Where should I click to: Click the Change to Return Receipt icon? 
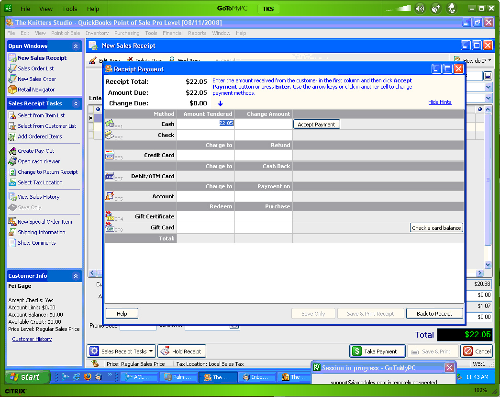tap(12, 172)
